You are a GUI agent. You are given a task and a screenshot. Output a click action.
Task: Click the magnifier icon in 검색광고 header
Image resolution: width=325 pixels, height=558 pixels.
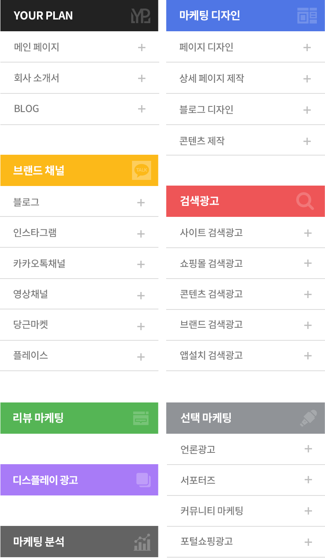click(x=305, y=201)
